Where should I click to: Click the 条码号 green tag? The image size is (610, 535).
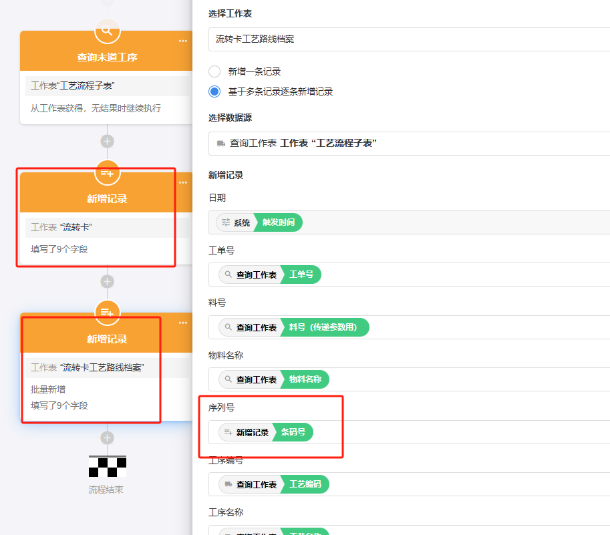click(x=293, y=432)
